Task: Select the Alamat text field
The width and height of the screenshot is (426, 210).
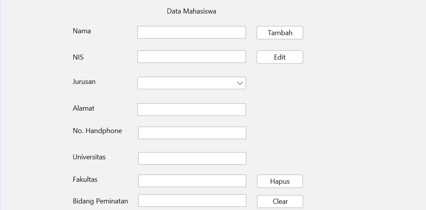Action: 192,109
